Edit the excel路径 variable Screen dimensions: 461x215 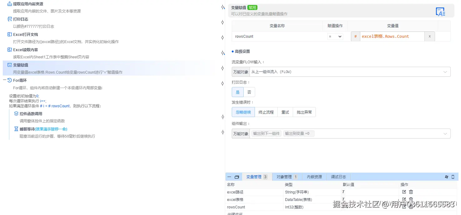[x=404, y=192]
